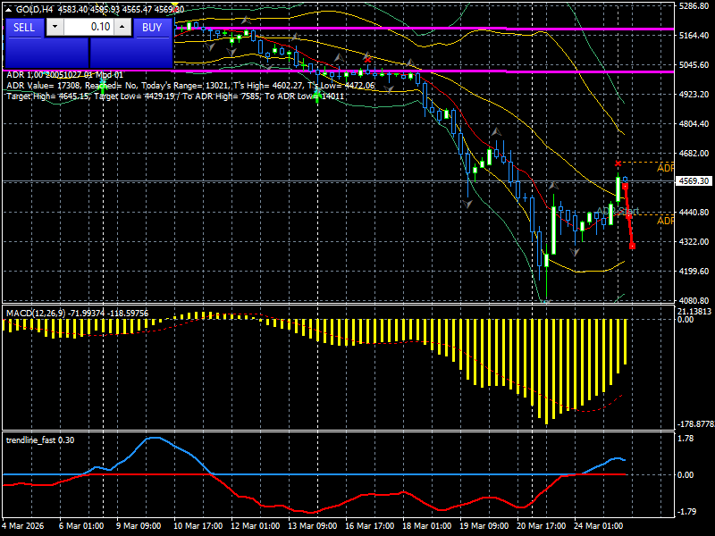
Task: Click the 4569.30 current price label
Action: [694, 181]
